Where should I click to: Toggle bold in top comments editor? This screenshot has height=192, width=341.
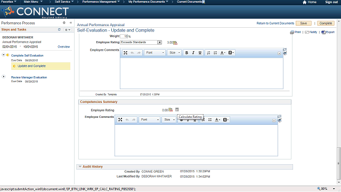point(186,53)
